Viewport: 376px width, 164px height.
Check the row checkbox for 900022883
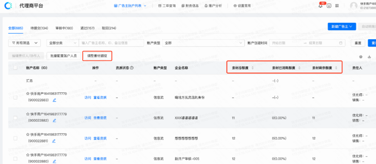(15, 98)
